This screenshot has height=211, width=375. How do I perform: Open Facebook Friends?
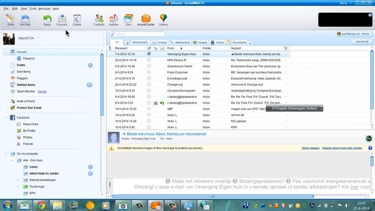(x=28, y=144)
